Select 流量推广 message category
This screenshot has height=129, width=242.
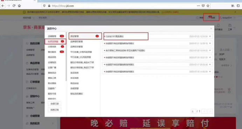[x=52, y=88]
